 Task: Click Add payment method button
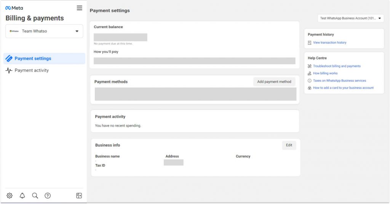tap(274, 82)
